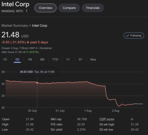Click the 25 y-axis label

3,96
